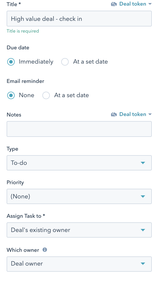
Task: Choose At a set date for Email reminder
Action: (x=46, y=95)
